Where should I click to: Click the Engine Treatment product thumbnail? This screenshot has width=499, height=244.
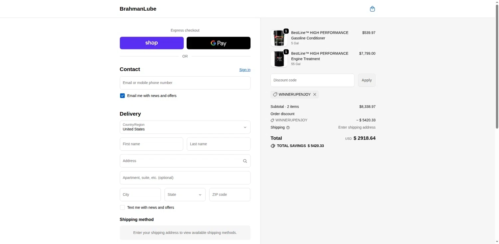click(x=279, y=59)
